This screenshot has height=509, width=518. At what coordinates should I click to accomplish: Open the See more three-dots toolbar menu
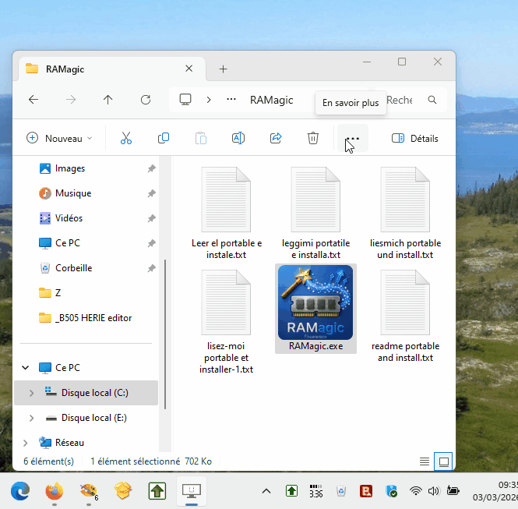click(353, 138)
